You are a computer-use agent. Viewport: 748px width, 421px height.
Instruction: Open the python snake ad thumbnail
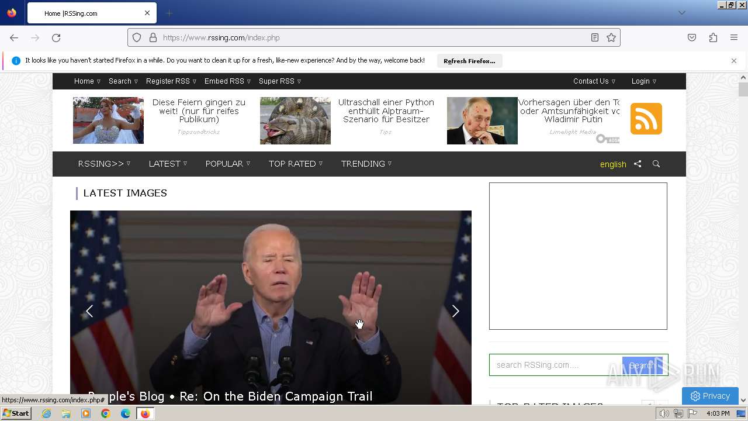coord(295,120)
